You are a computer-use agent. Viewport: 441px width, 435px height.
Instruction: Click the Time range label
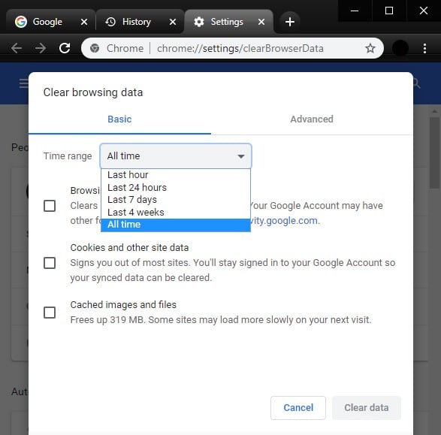point(68,156)
